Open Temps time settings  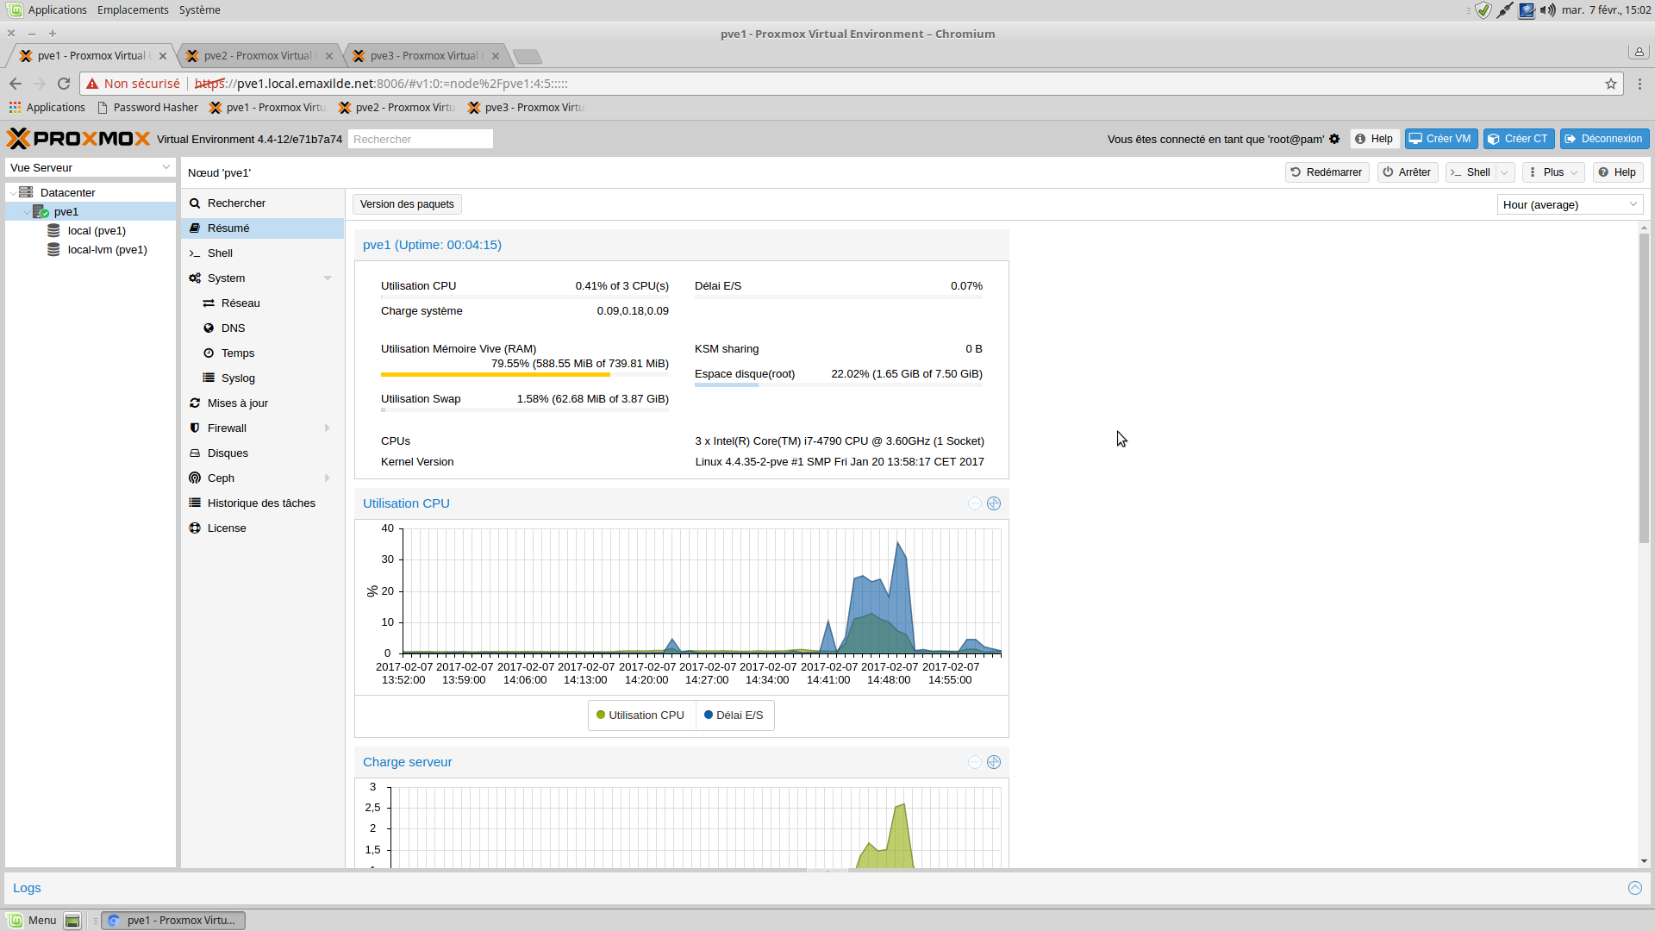(263, 353)
